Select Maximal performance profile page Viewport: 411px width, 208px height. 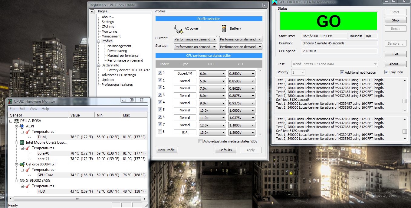click(123, 56)
